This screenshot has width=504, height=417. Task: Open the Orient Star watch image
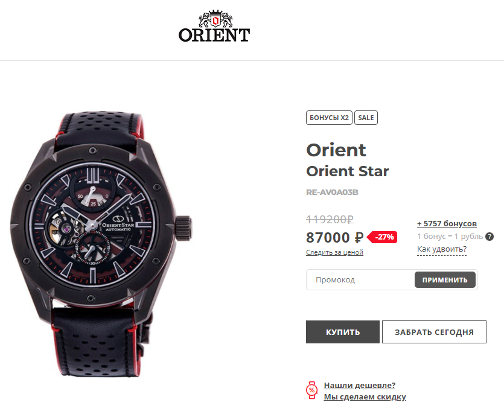click(x=101, y=244)
